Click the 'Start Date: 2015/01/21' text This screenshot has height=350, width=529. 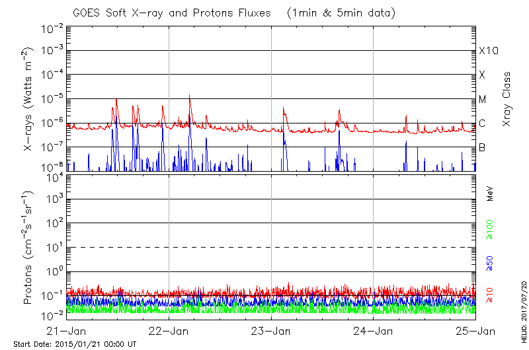tap(75, 344)
